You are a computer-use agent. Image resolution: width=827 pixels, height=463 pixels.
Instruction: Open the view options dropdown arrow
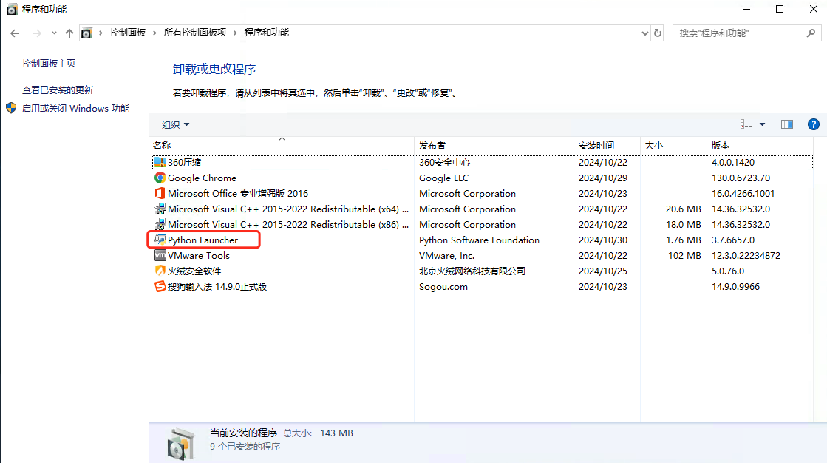[x=762, y=124]
